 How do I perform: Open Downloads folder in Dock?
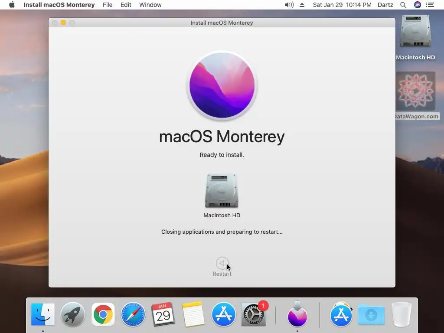click(371, 314)
